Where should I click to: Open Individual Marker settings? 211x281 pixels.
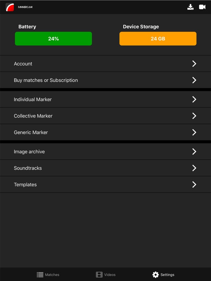pos(105,99)
